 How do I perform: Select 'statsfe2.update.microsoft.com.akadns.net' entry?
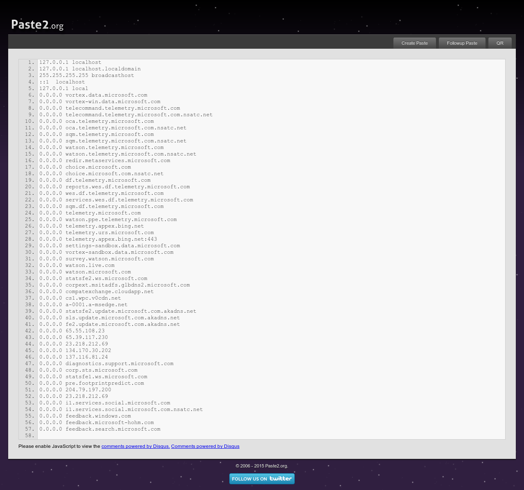click(131, 311)
